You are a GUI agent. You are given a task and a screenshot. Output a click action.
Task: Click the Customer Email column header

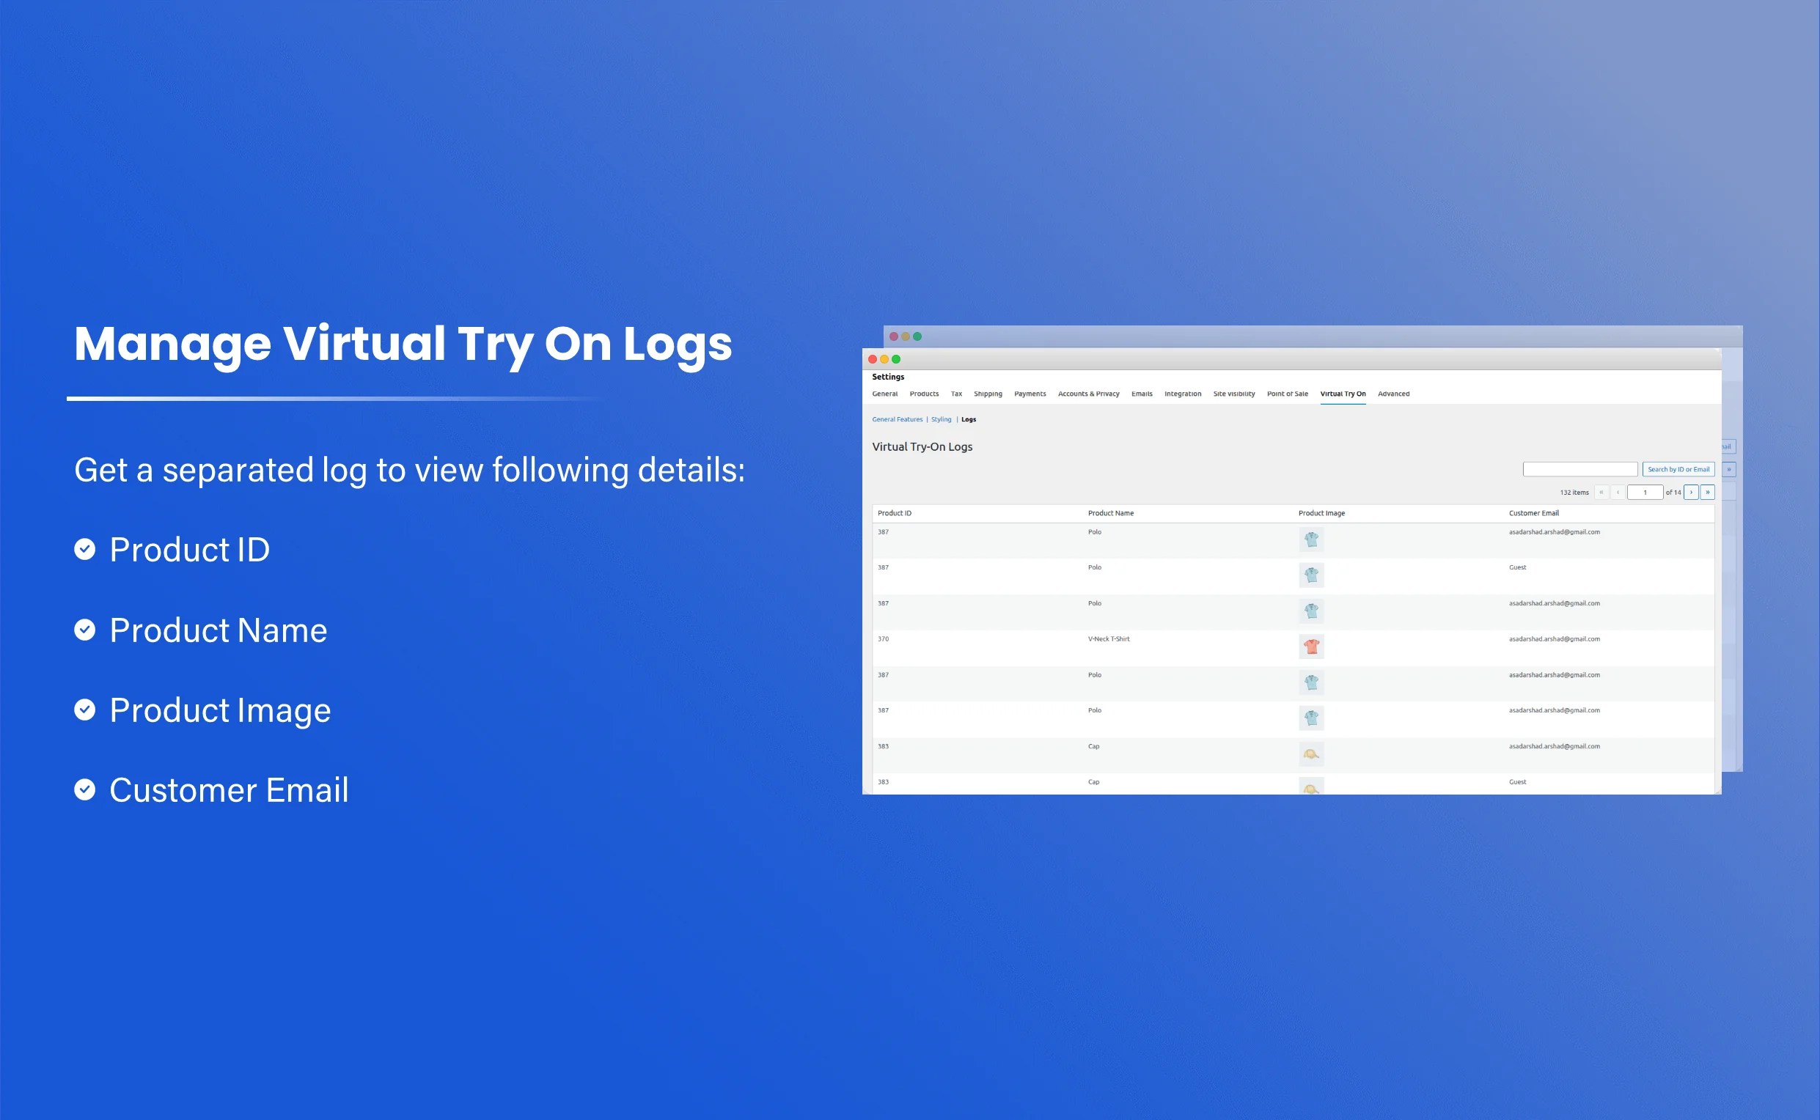[x=1534, y=512]
